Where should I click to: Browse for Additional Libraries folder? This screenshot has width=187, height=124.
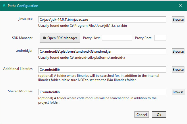pos(178,70)
